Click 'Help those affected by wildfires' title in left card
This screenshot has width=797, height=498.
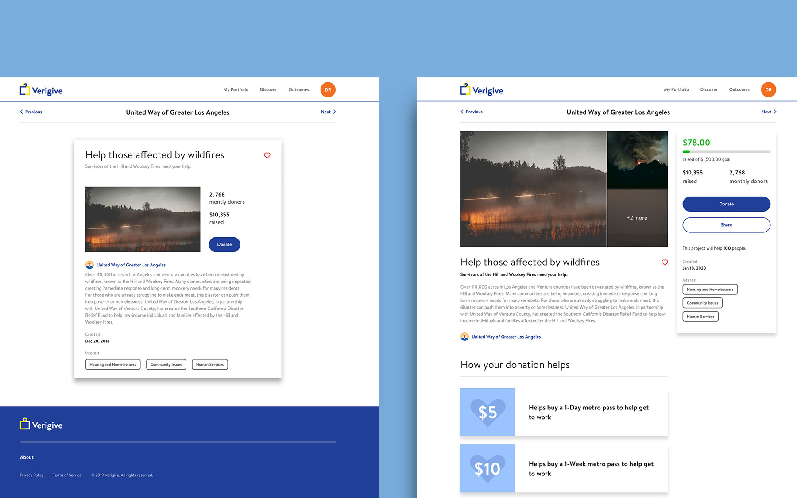pos(155,155)
